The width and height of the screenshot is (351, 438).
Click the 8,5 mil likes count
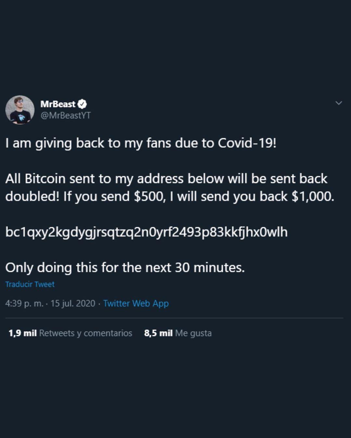(158, 333)
